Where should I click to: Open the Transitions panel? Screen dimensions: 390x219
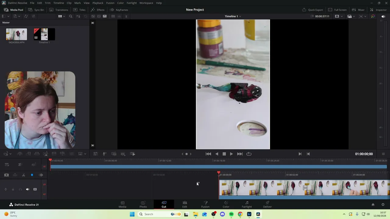[x=58, y=10]
